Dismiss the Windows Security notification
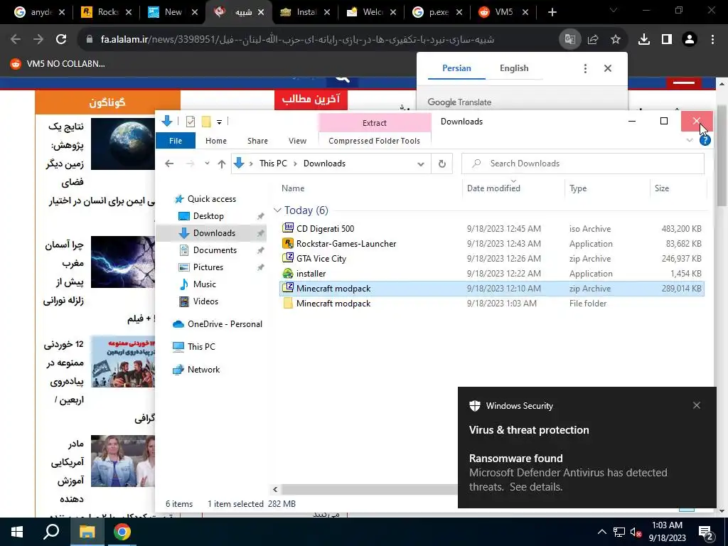The width and height of the screenshot is (728, 546). click(697, 405)
